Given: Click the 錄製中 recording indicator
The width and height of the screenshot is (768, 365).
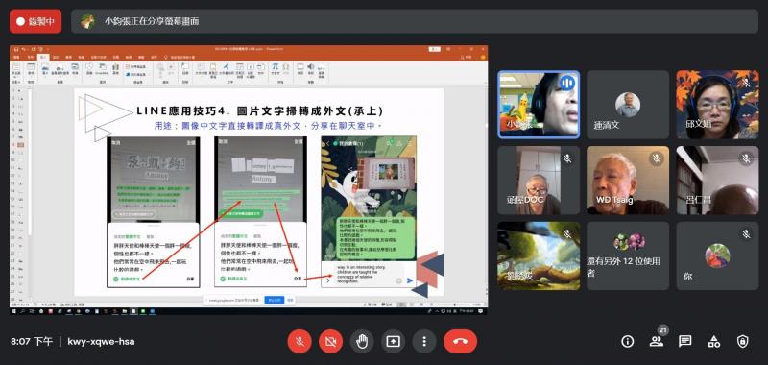Looking at the screenshot, I should [36, 21].
